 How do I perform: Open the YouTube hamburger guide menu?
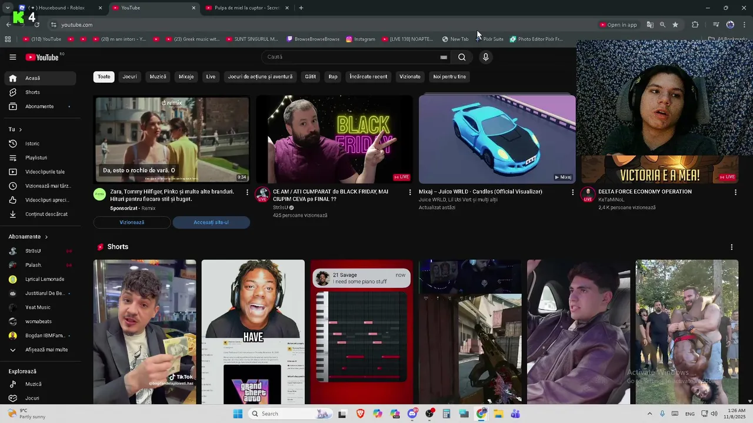[12, 57]
